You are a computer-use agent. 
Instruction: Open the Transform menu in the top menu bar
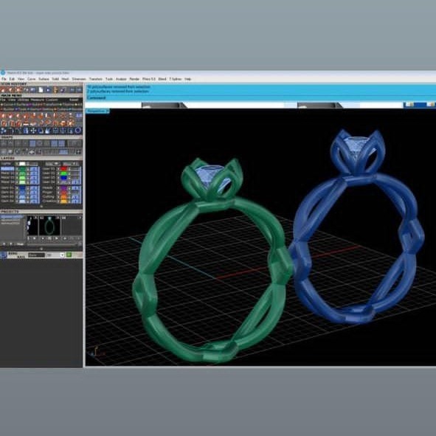96,79
